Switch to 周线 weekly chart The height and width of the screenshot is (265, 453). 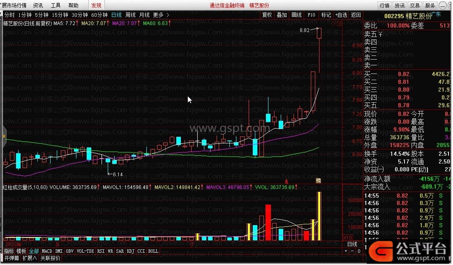point(130,15)
